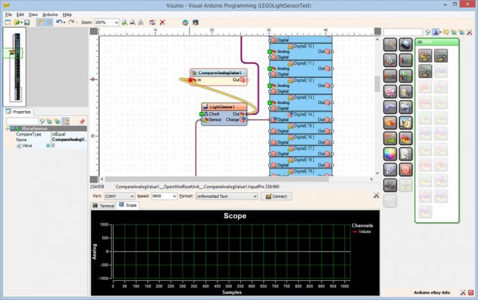Click the Zoom In magnifier icon
Image resolution: width=478 pixels, height=300 pixels.
point(124,22)
